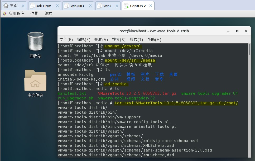Close the home page tab
This screenshot has height=161, width=255.
[x=23, y=6]
